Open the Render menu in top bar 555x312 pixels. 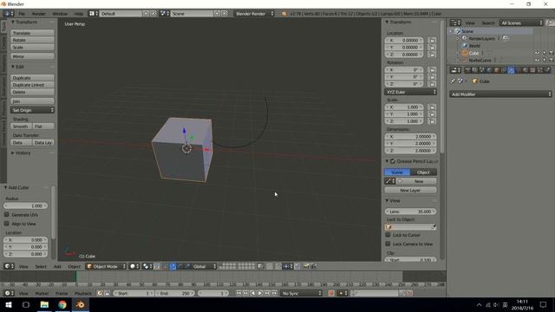(x=38, y=14)
